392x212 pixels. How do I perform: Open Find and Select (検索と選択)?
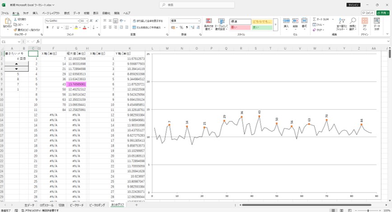[x=353, y=24]
